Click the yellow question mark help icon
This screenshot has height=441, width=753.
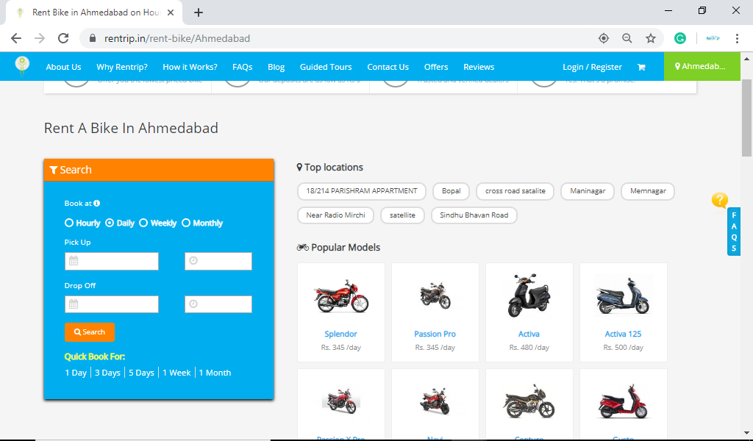click(719, 200)
